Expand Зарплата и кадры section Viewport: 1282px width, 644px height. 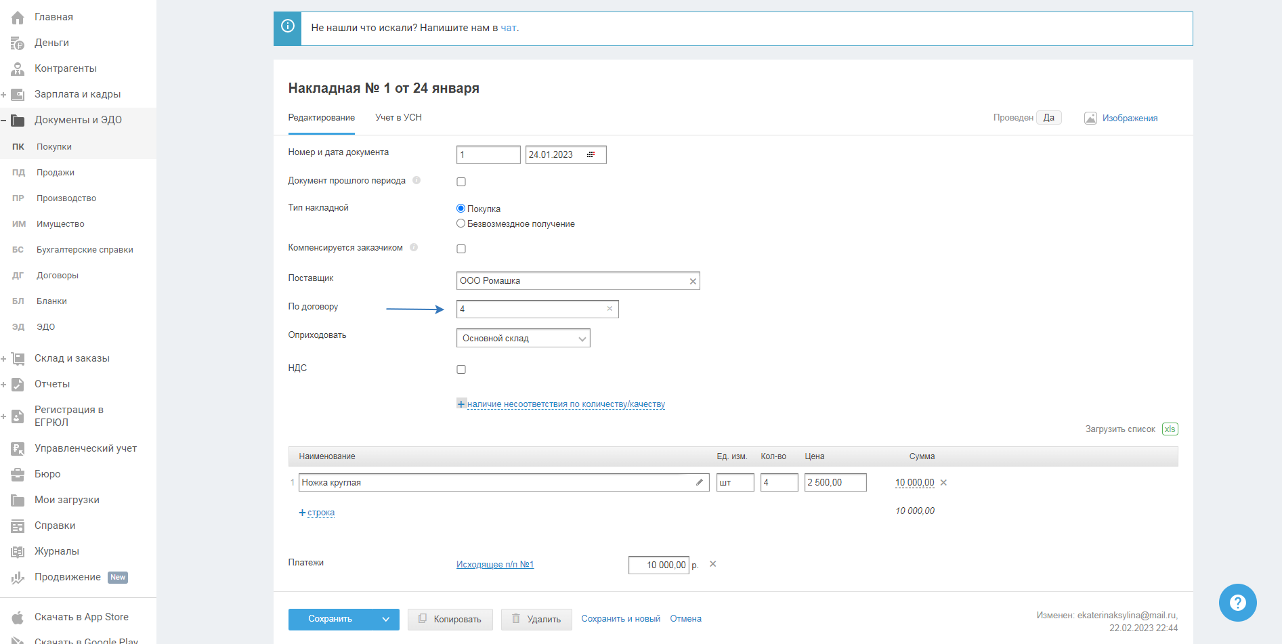click(x=4, y=95)
